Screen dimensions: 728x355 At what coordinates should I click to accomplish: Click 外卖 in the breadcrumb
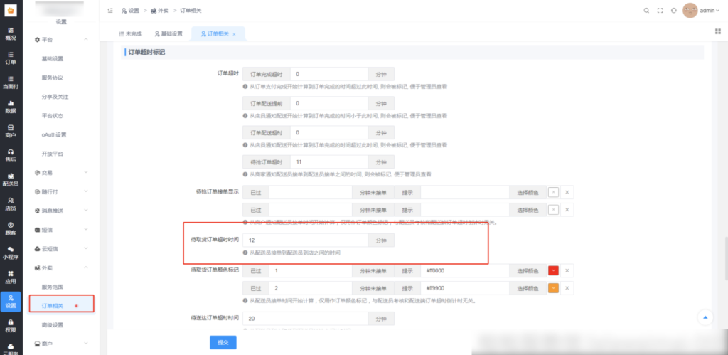[160, 10]
